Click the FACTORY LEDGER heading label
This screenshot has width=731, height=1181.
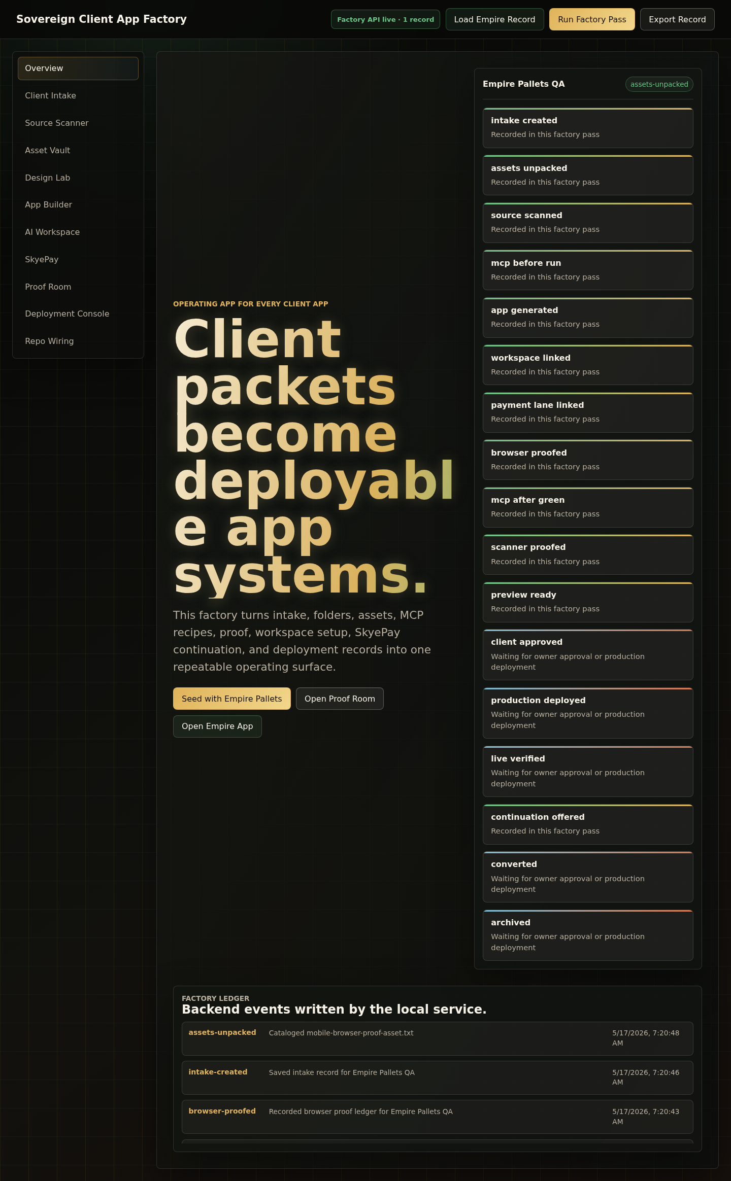[216, 998]
